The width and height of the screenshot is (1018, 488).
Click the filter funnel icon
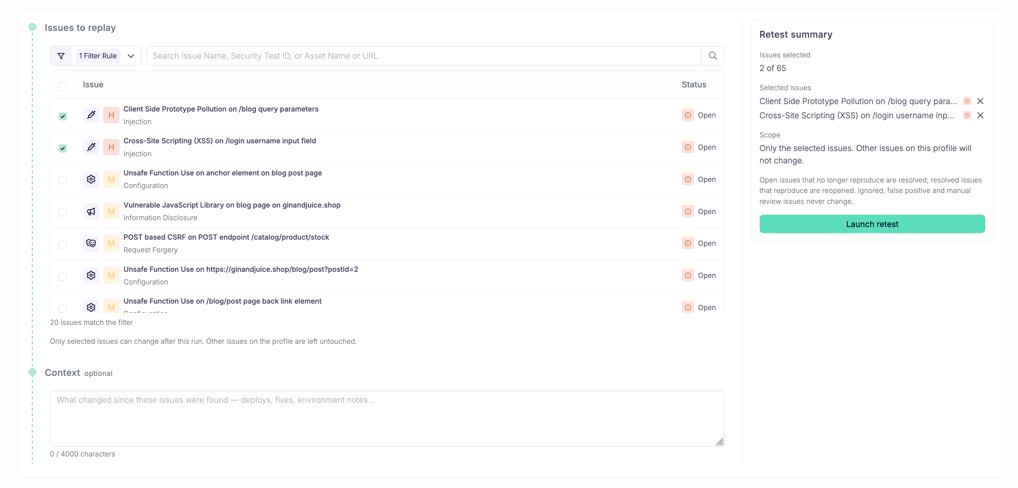tap(61, 56)
